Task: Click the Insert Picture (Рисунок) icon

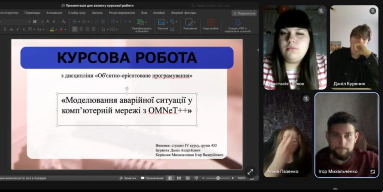Action: tap(162, 22)
